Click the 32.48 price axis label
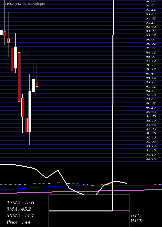This screenshot has width=162, height=227. [151, 159]
